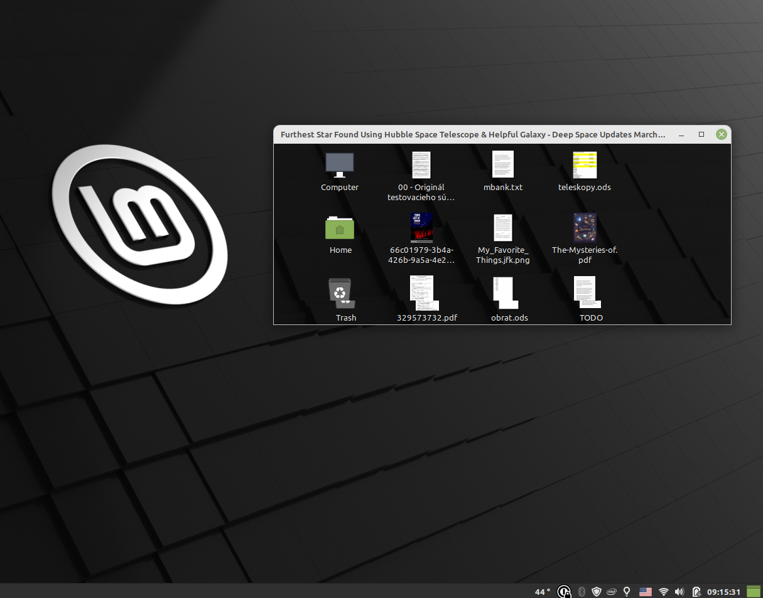Viewport: 763px width, 598px height.
Task: Select the 00 - Originál testovacieho document icon
Action: coord(421,164)
